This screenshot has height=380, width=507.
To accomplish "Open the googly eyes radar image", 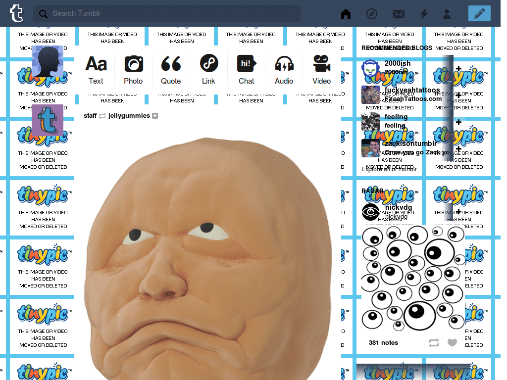I will click(x=413, y=279).
